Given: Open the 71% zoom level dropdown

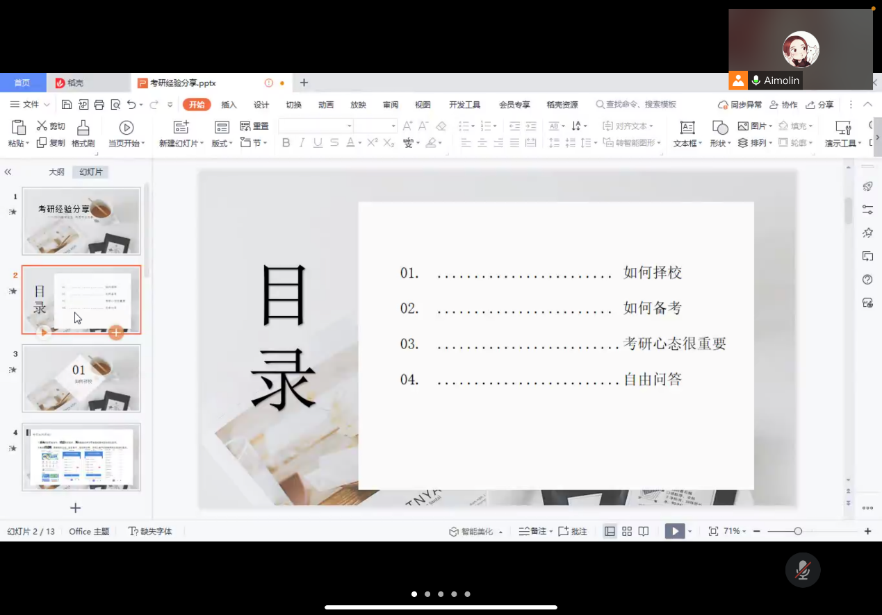Looking at the screenshot, I should [x=735, y=531].
